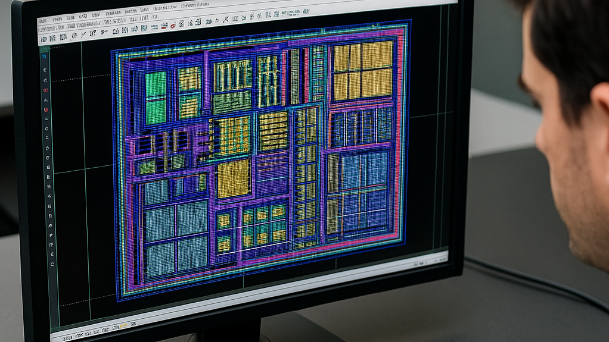Screen dimensions: 609x342
Task: Select the upper red icon in the left tool strip
Action: (45, 80)
